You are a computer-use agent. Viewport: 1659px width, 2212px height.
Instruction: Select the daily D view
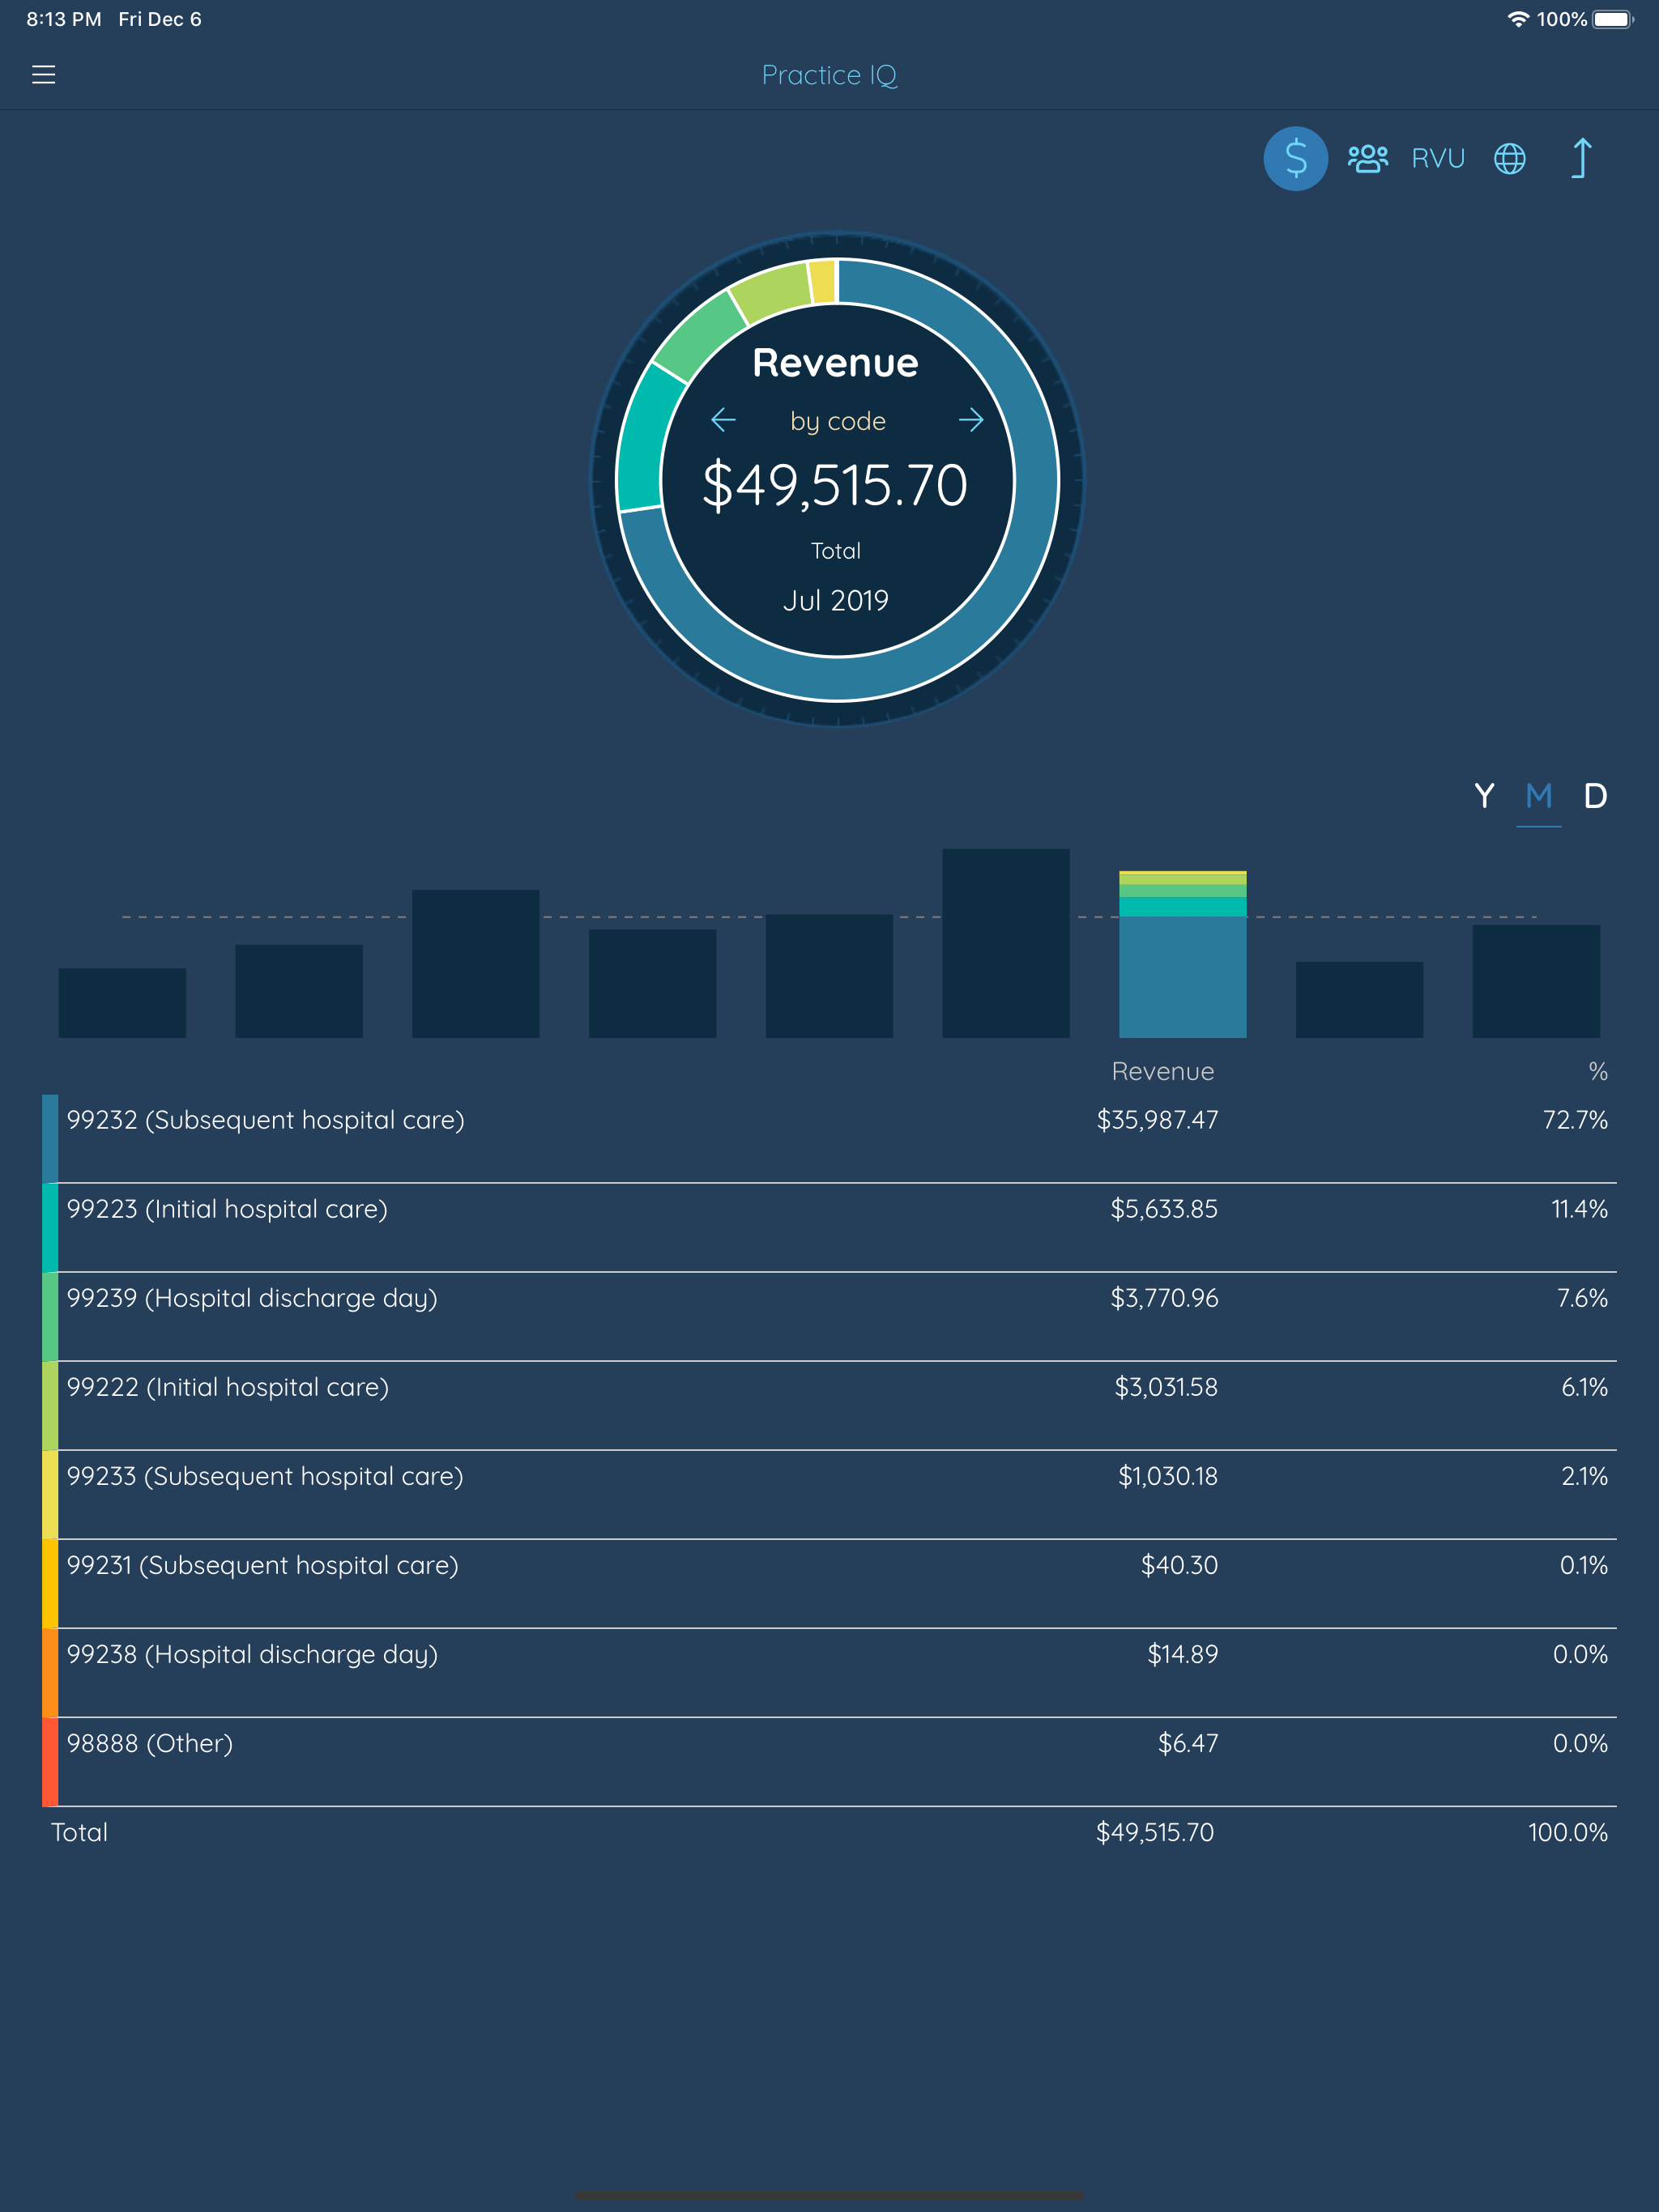click(1595, 796)
